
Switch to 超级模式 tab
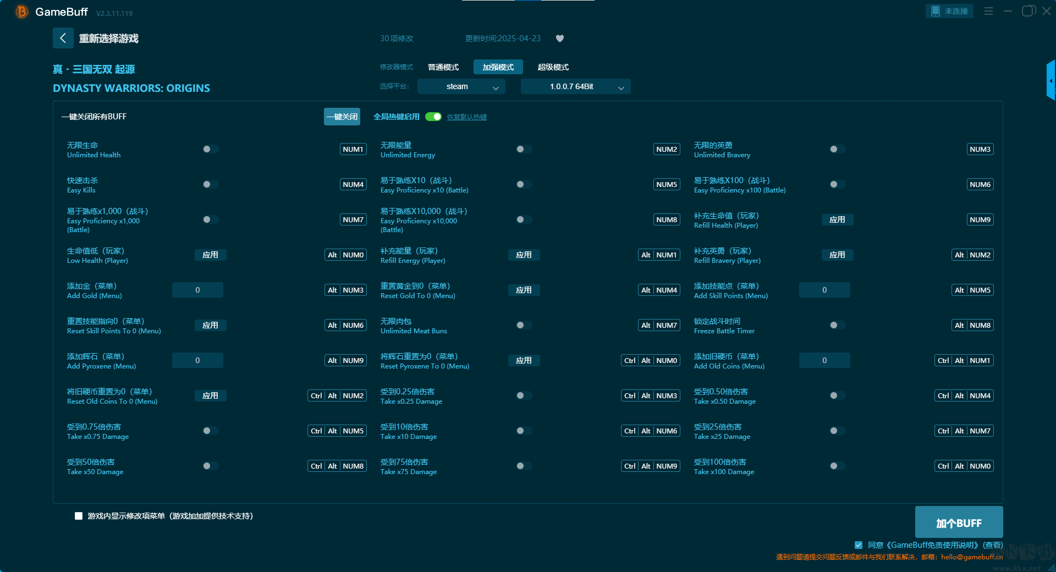coord(553,67)
